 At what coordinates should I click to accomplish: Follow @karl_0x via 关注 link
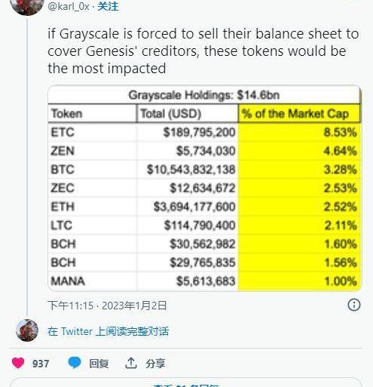tap(108, 6)
